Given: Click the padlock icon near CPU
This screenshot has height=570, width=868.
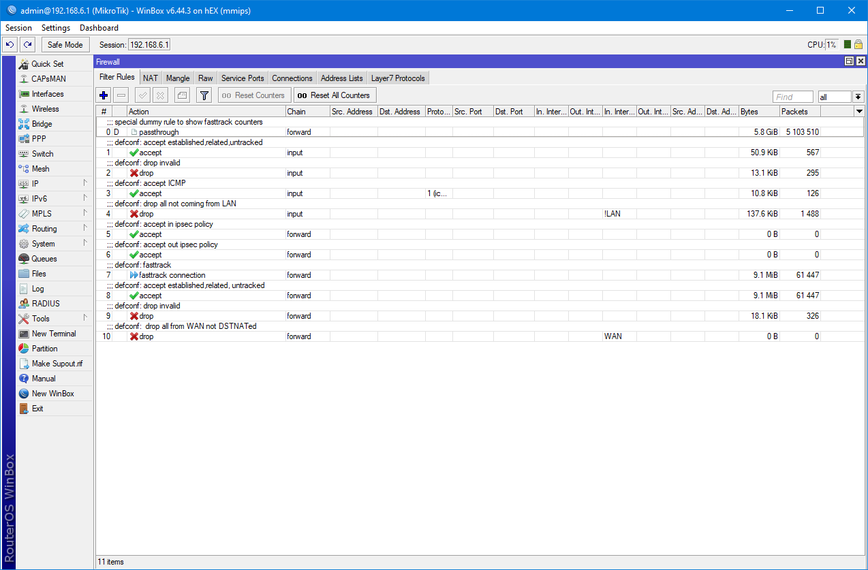Looking at the screenshot, I should tap(858, 44).
